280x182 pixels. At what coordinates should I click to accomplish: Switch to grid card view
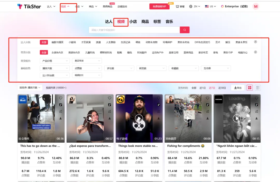(250, 88)
